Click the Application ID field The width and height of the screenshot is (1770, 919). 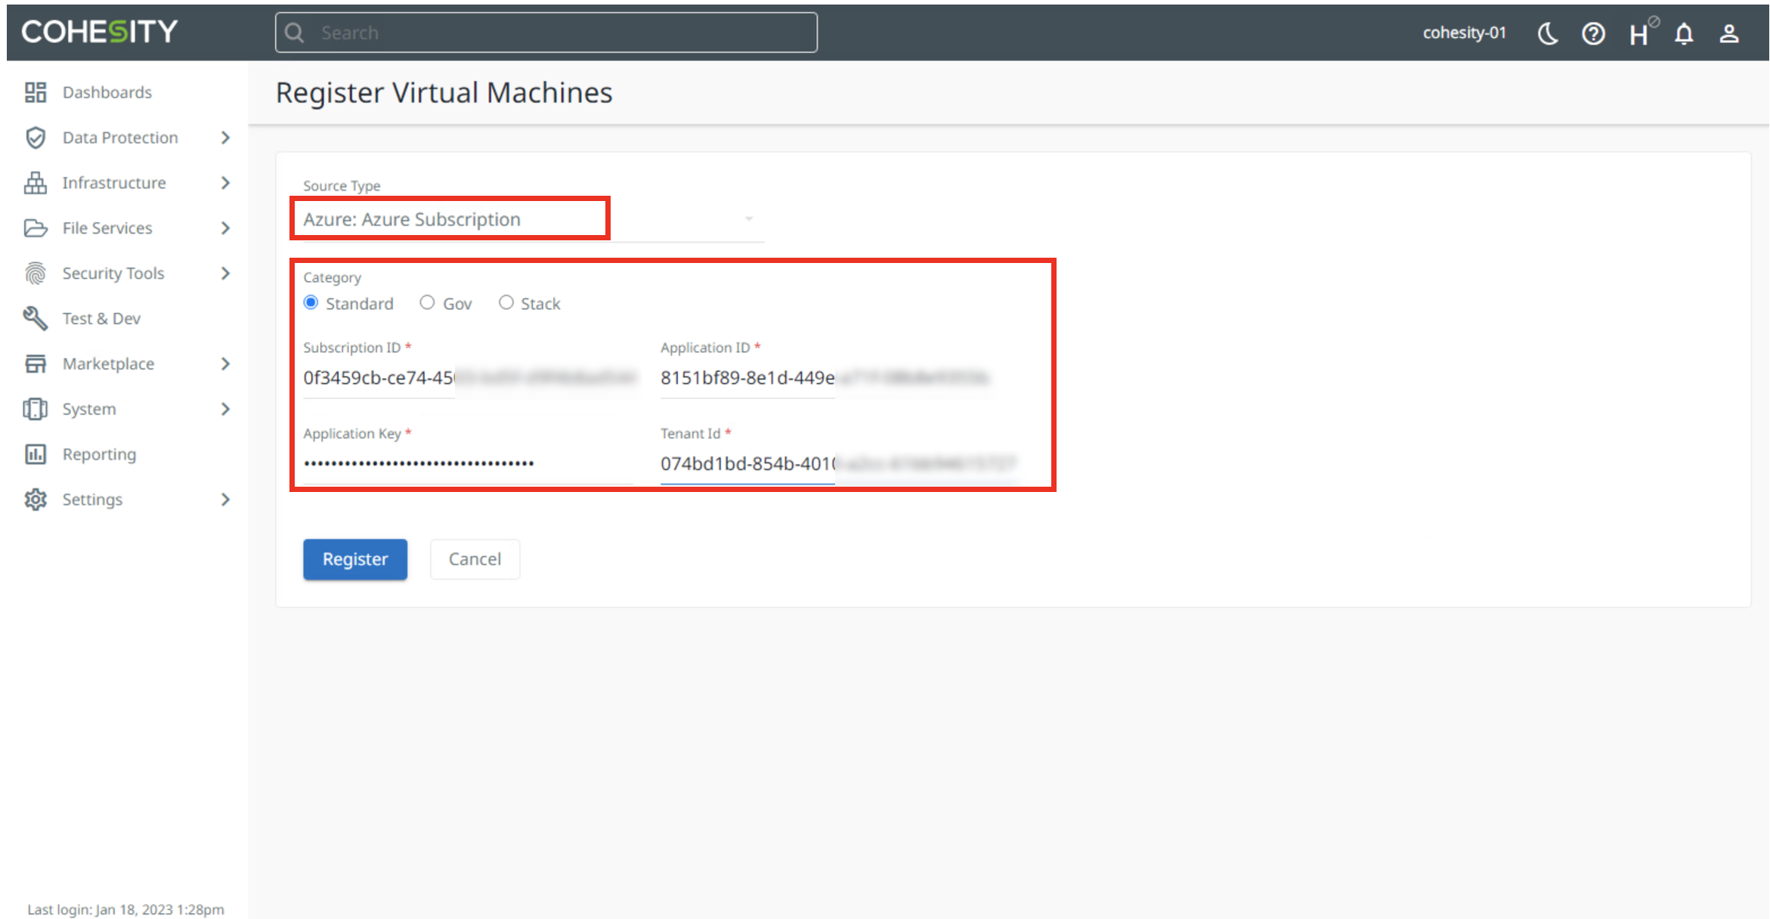click(x=824, y=378)
